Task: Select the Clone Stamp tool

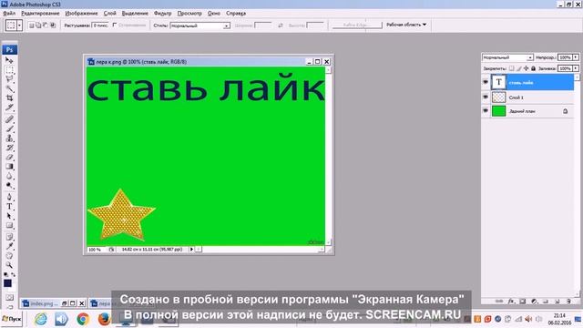Action: (9, 138)
